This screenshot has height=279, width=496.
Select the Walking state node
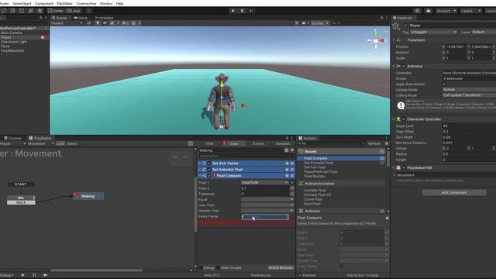pos(88,196)
